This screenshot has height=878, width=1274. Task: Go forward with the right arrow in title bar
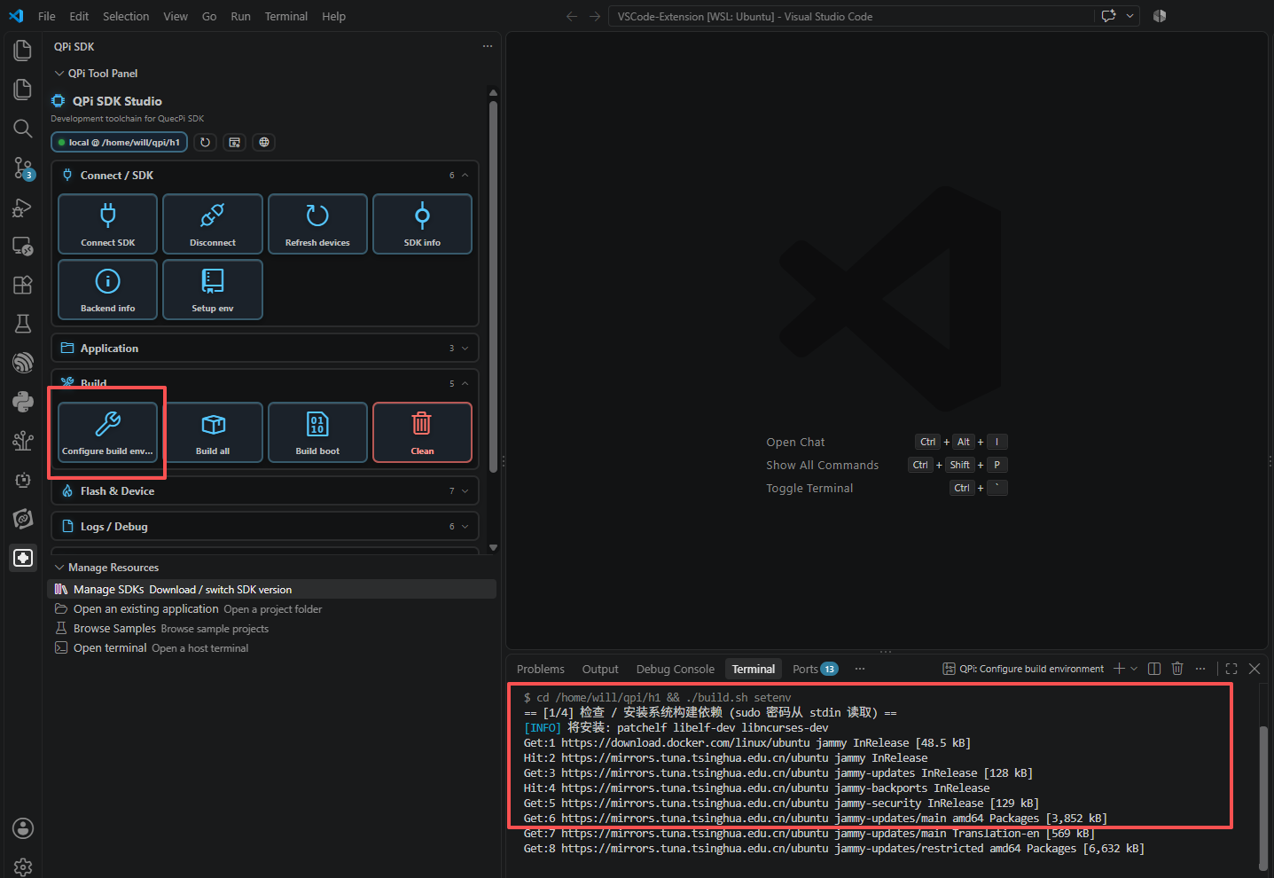click(595, 16)
